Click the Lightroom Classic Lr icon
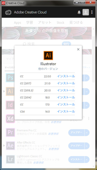 10,159
